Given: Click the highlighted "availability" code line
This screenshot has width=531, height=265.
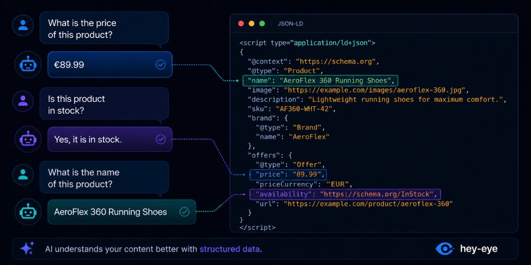Looking at the screenshot, I should [345, 194].
